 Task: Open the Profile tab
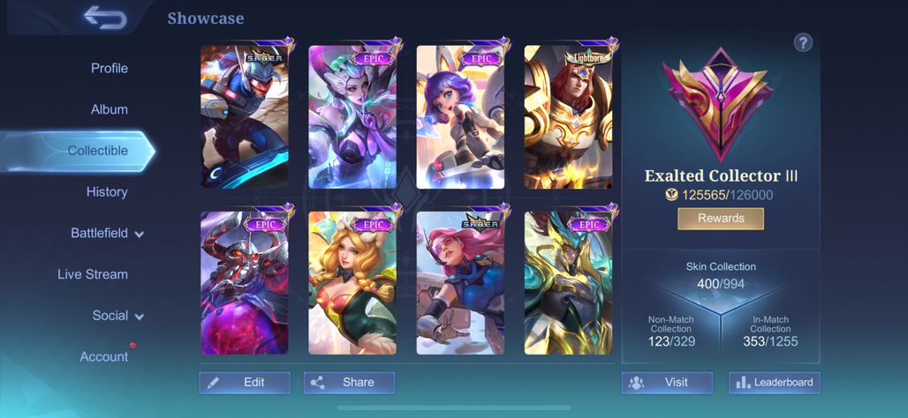click(110, 68)
